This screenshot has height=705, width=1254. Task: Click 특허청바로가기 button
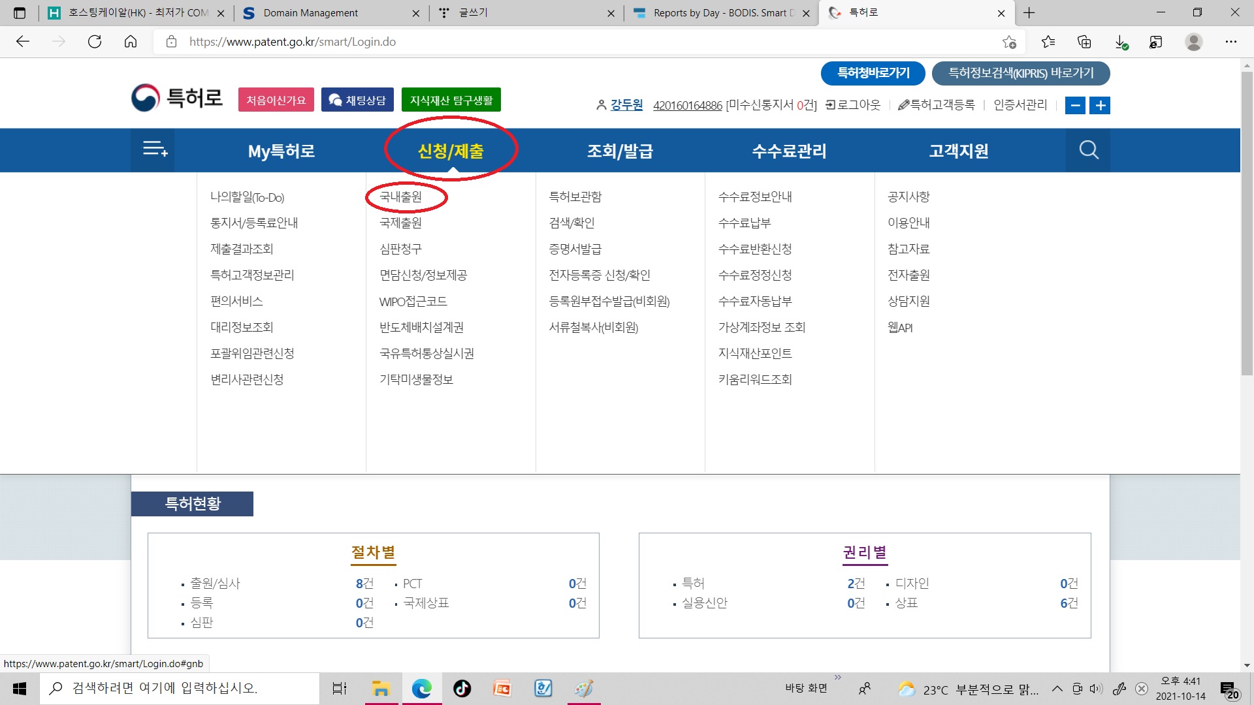point(873,73)
